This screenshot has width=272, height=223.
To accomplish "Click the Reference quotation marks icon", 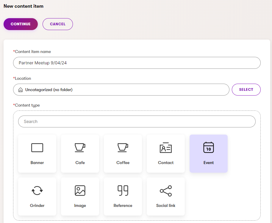I will click(123, 191).
